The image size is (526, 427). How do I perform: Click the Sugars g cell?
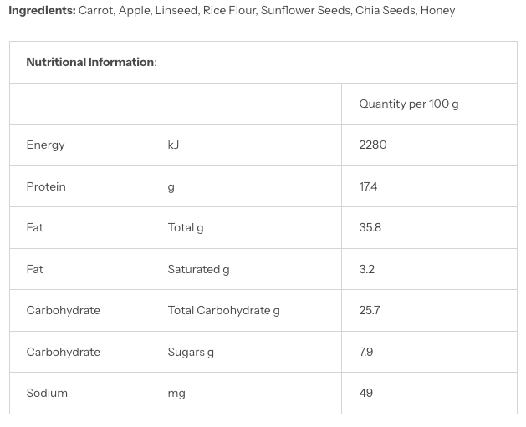[191, 353]
